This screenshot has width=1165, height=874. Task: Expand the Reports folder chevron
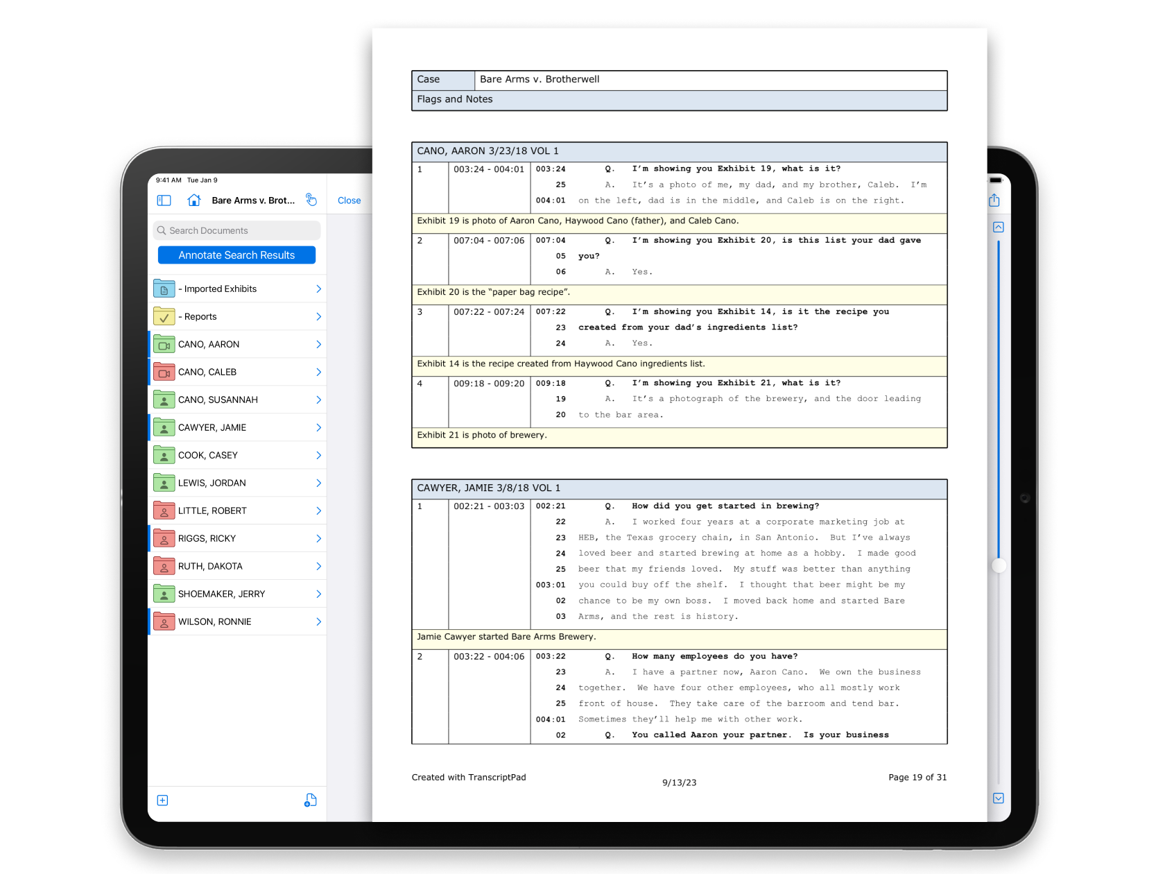[x=318, y=316]
